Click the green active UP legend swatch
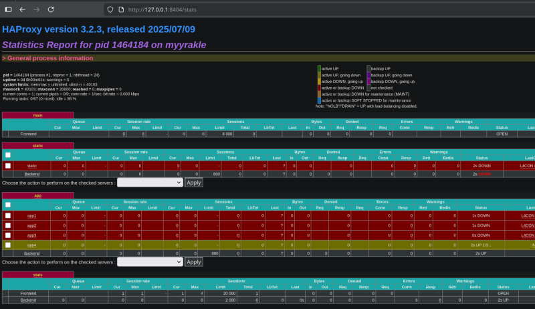Screen dimensions: 535x309 [x=319, y=68]
